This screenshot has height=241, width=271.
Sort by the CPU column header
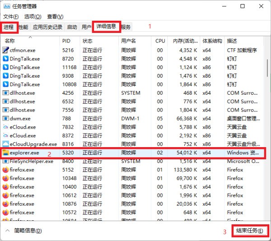160,41
